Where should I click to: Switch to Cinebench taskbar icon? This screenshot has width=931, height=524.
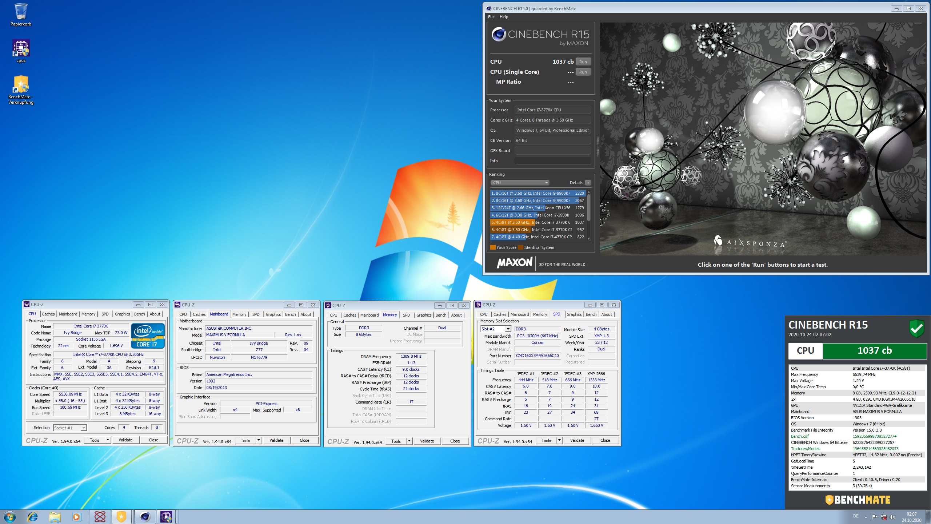145,517
